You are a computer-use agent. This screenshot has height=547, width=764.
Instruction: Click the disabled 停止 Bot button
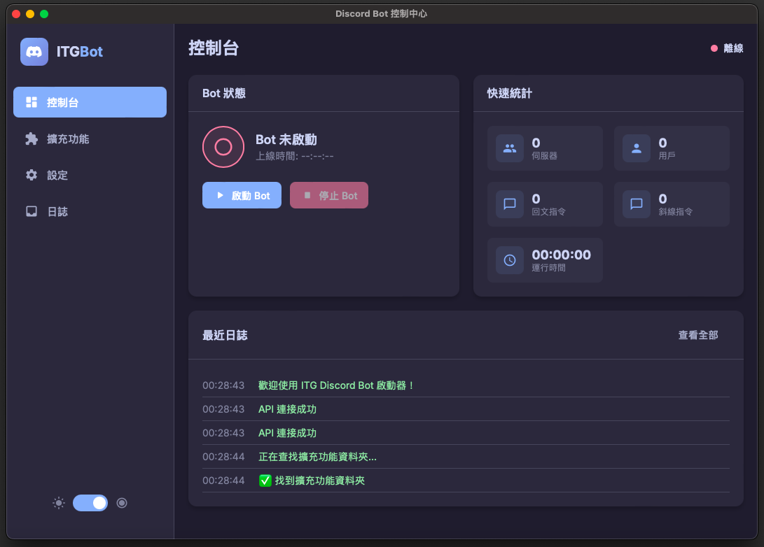coord(328,195)
